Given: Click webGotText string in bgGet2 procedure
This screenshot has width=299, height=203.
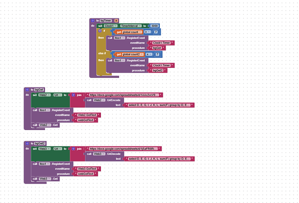Looking at the screenshot, I should tap(86, 174).
